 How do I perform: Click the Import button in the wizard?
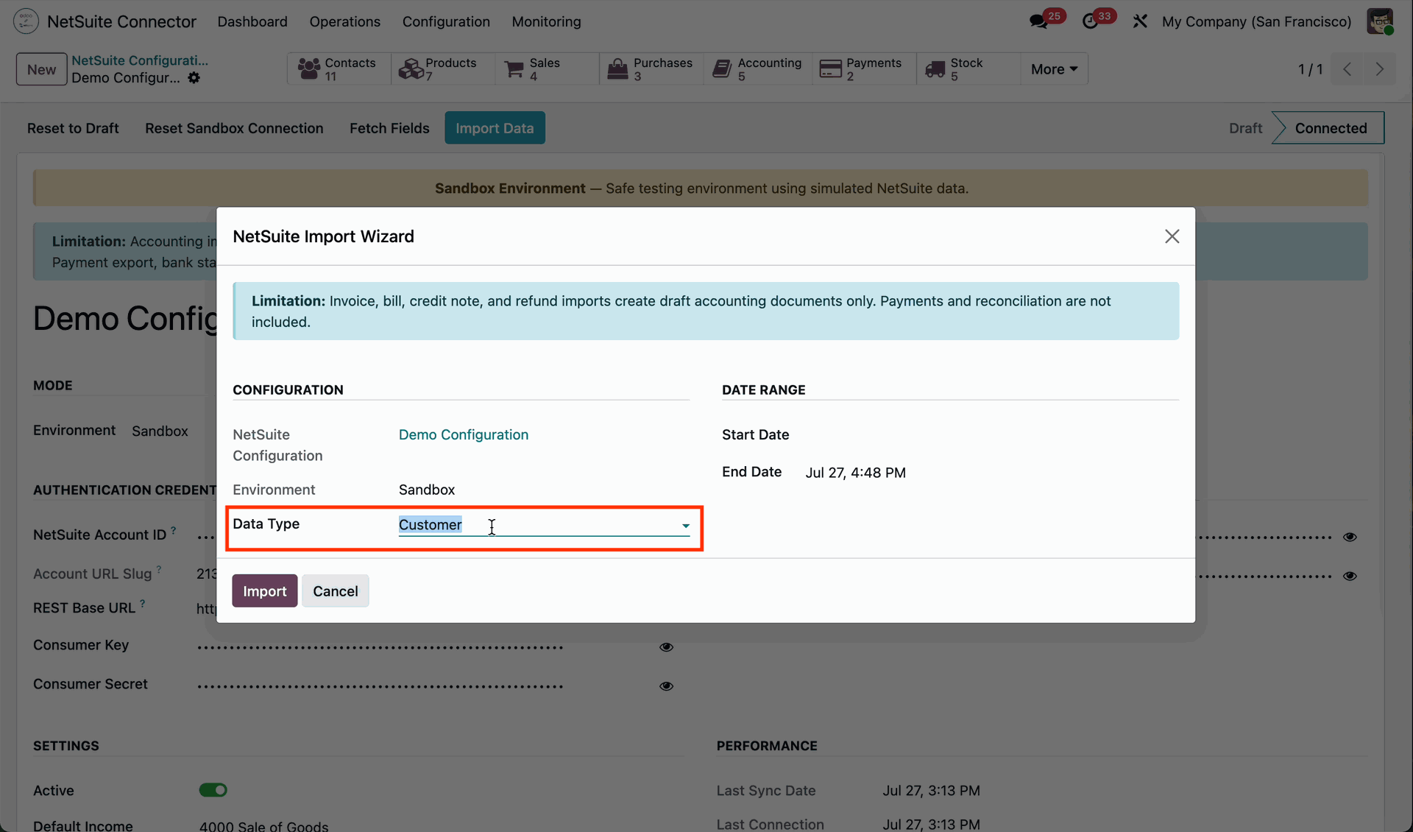coord(265,591)
